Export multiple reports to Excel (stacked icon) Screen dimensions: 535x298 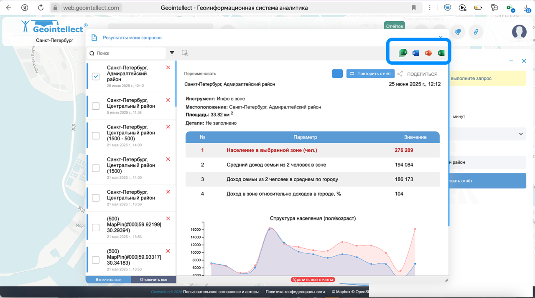[x=403, y=53]
